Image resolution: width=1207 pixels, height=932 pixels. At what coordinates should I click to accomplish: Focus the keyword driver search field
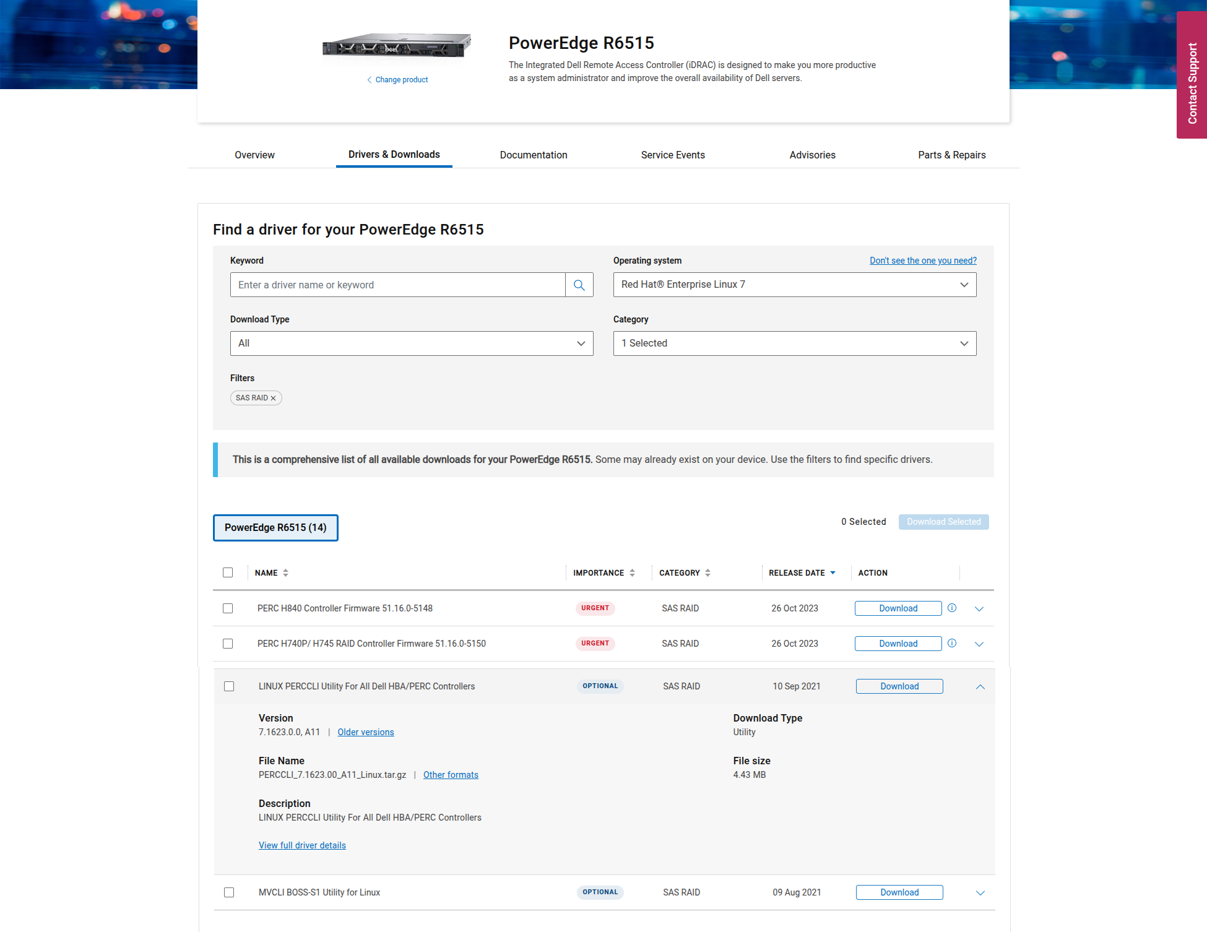(x=398, y=285)
